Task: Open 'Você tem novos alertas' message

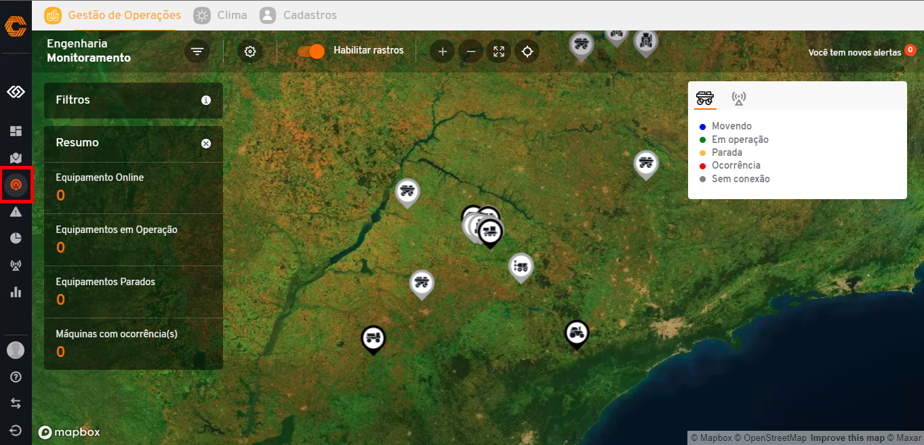Action: click(x=854, y=53)
